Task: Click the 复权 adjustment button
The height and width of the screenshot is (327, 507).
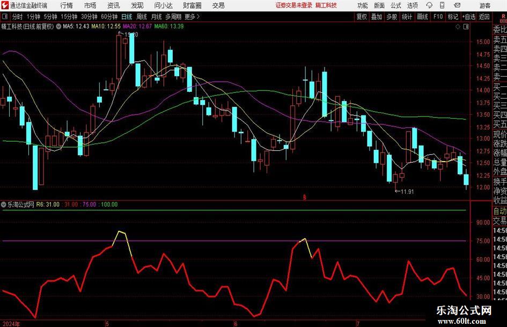Action: 362,17
